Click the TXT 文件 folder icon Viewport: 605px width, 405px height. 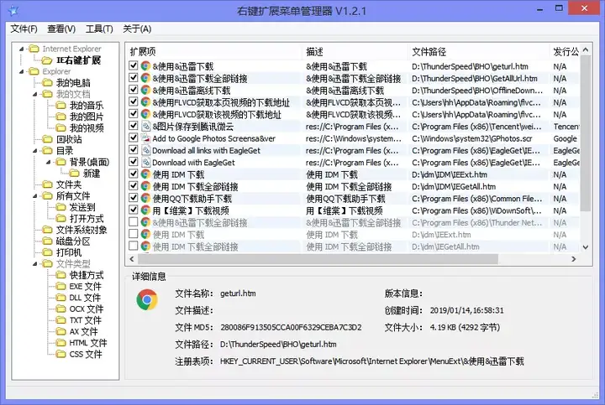click(60, 320)
